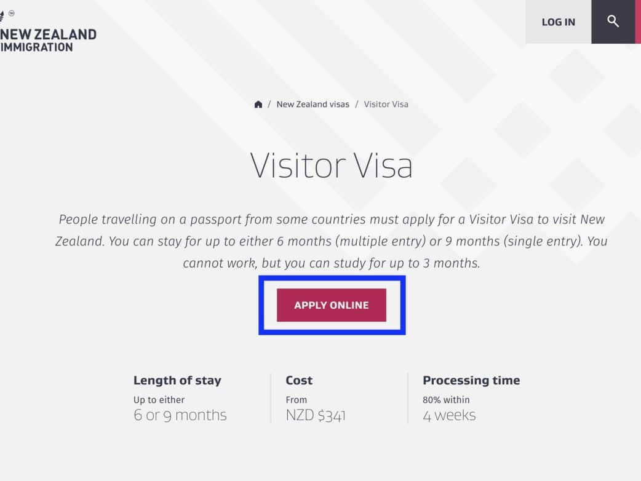641x481 pixels.
Task: Select the Visitor Visa breadcrumb item
Action: 386,105
